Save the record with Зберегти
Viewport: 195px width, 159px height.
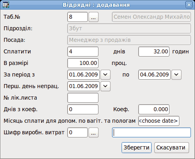(x=136, y=147)
